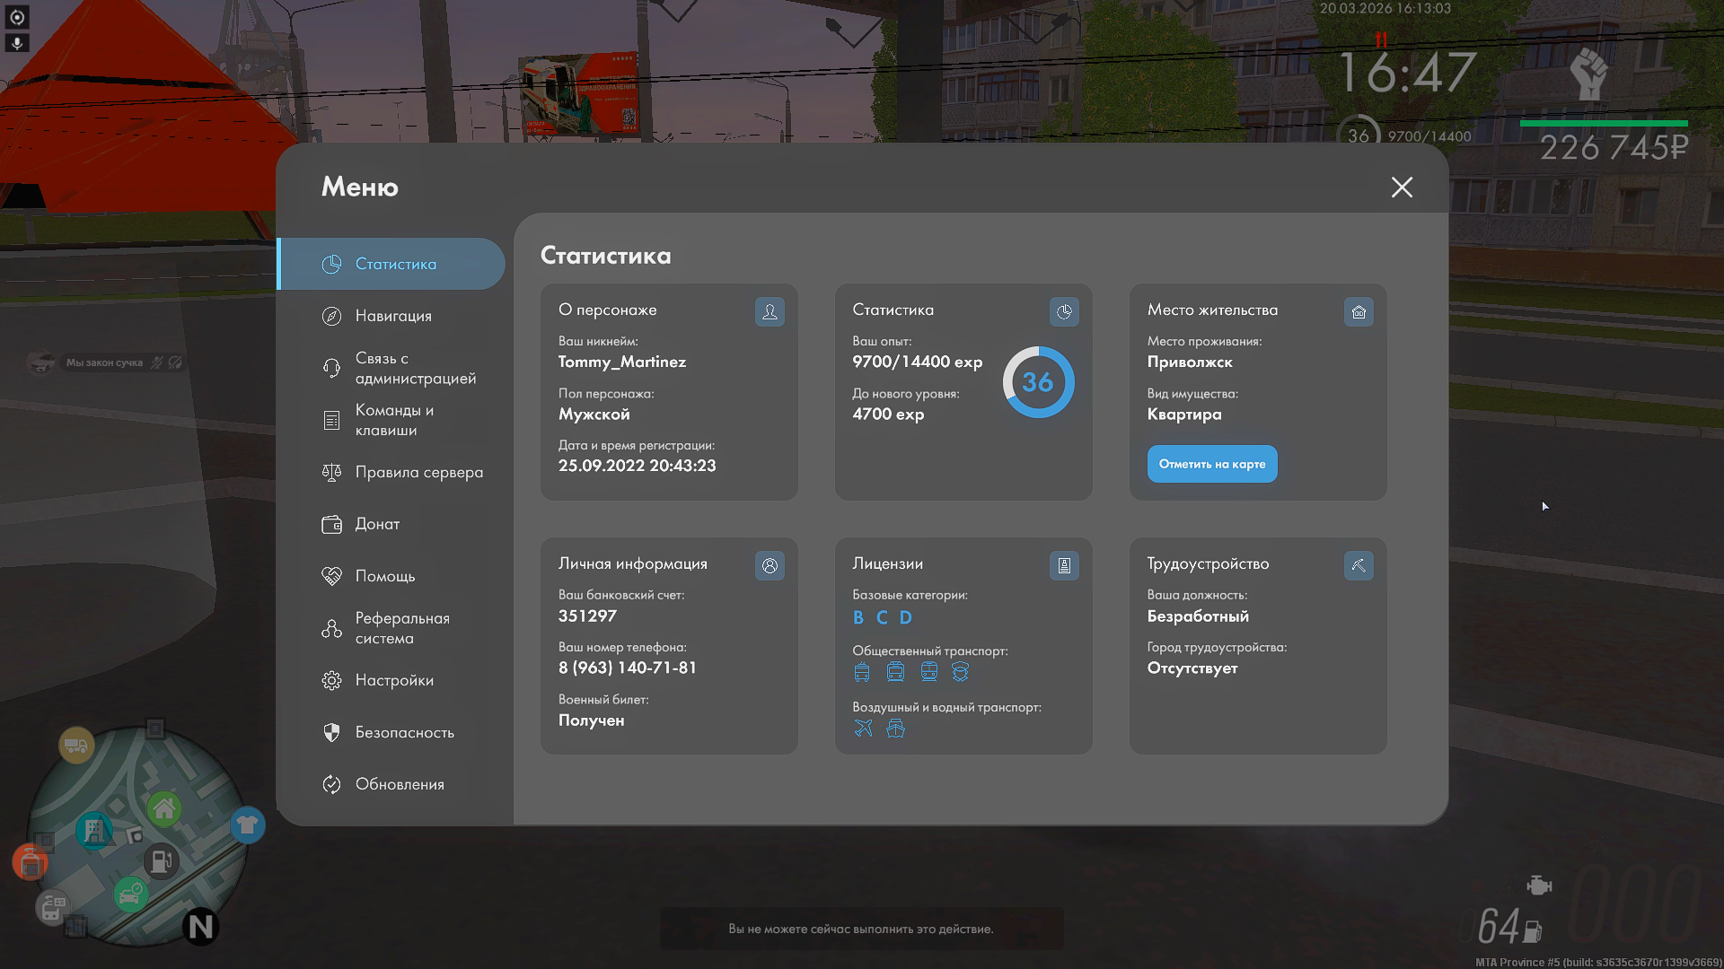Image resolution: width=1724 pixels, height=969 pixels.
Task: Click the profile icon in О персонаже card
Action: coord(770,311)
